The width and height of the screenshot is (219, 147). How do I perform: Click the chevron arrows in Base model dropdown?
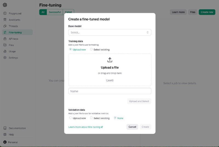point(148,32)
